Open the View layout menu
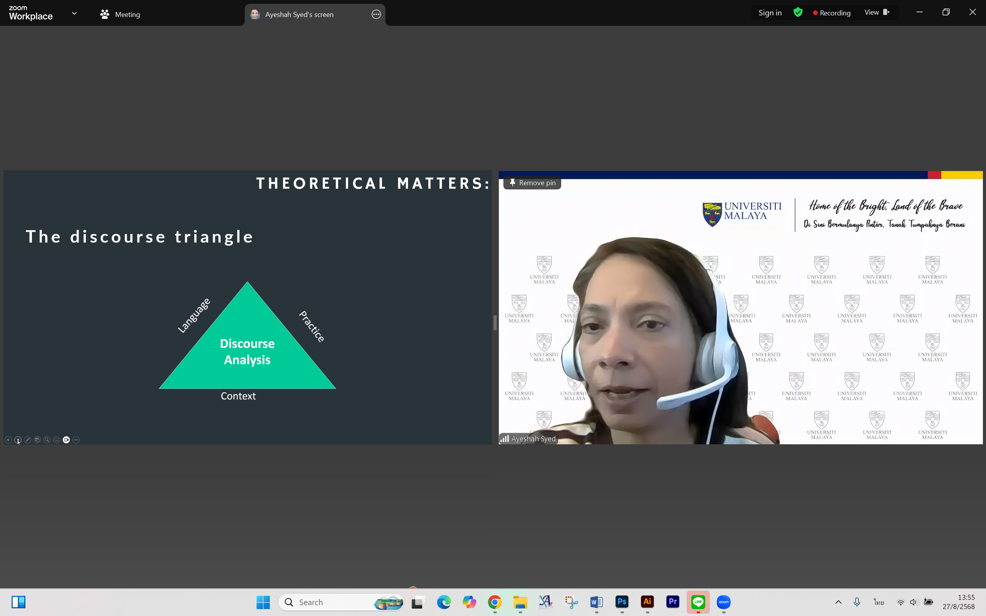This screenshot has width=986, height=616. (x=876, y=13)
